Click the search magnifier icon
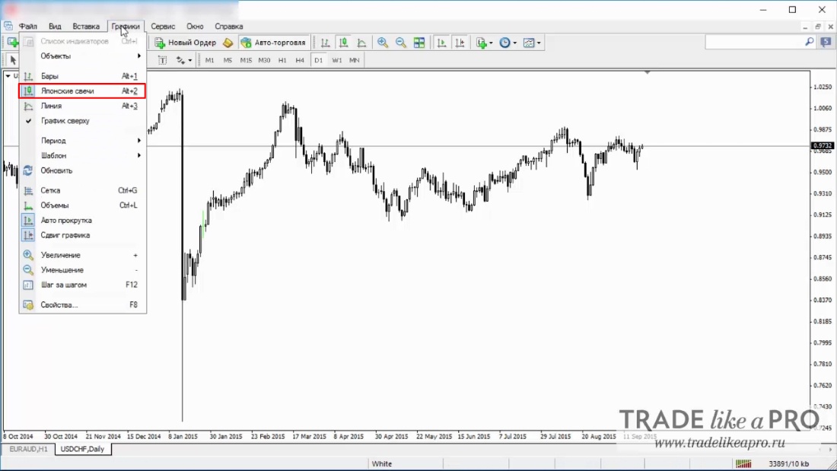The width and height of the screenshot is (837, 471). (810, 42)
